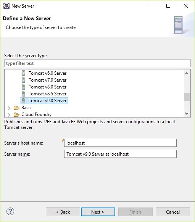Click the Eclipse icon in the title bar

pyautogui.click(x=6, y=6)
